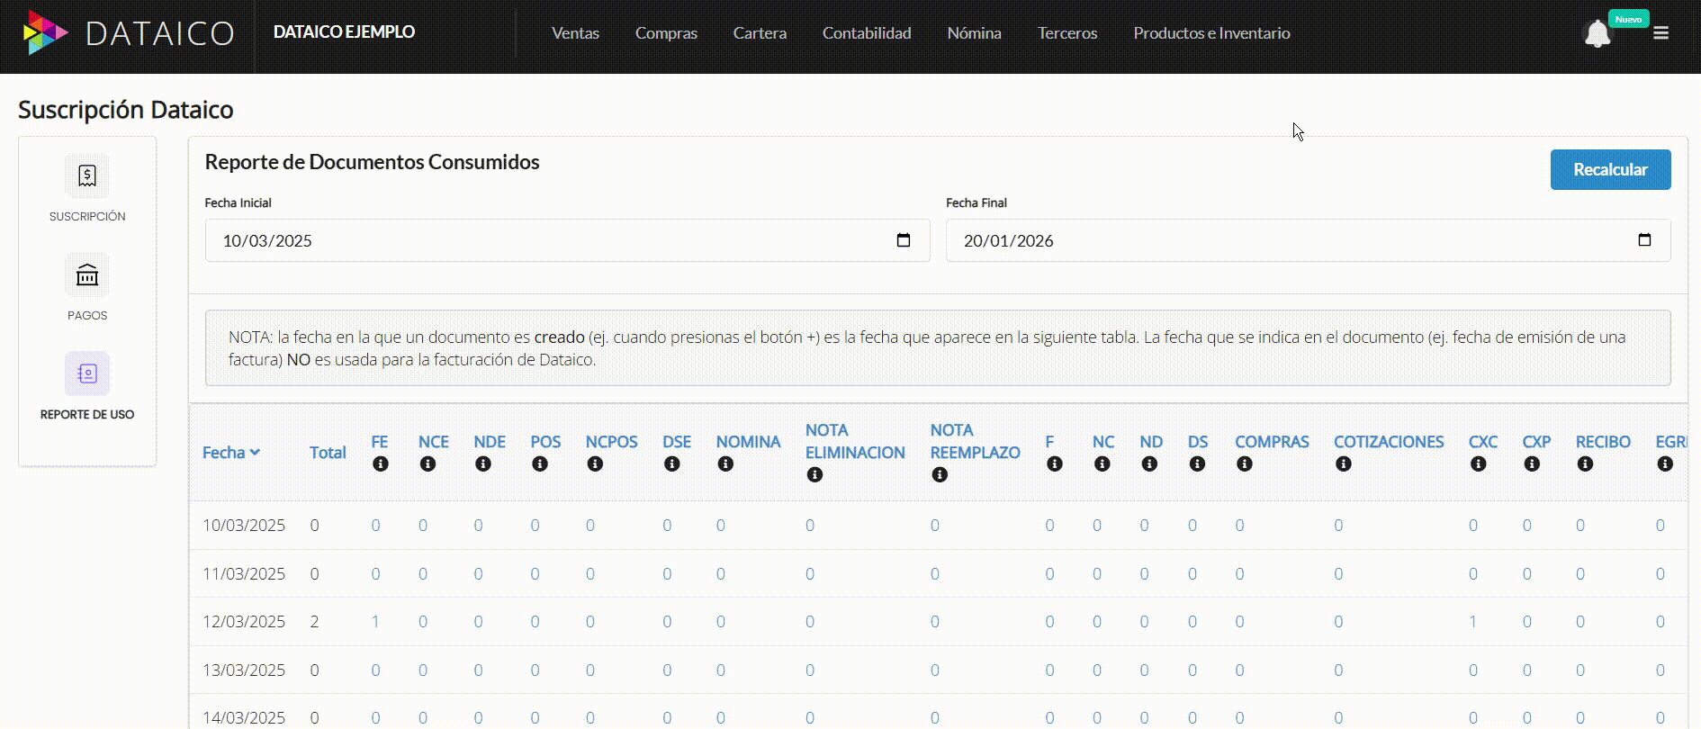Click the info icon under COTIZACIONES column
The width and height of the screenshot is (1701, 729).
coord(1343,464)
